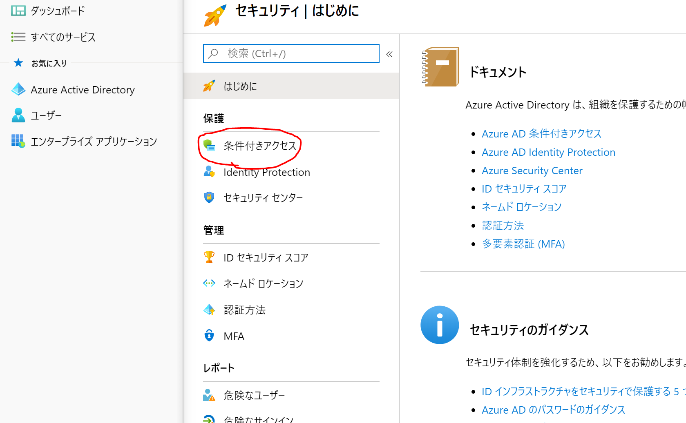Click the Azure Active Directory diamond icon

click(18, 89)
